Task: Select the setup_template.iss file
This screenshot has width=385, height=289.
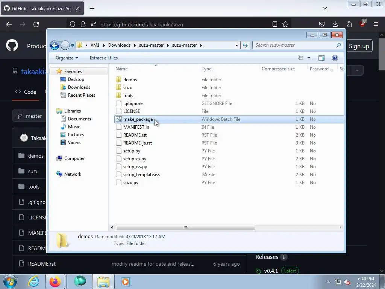Action: click(141, 175)
